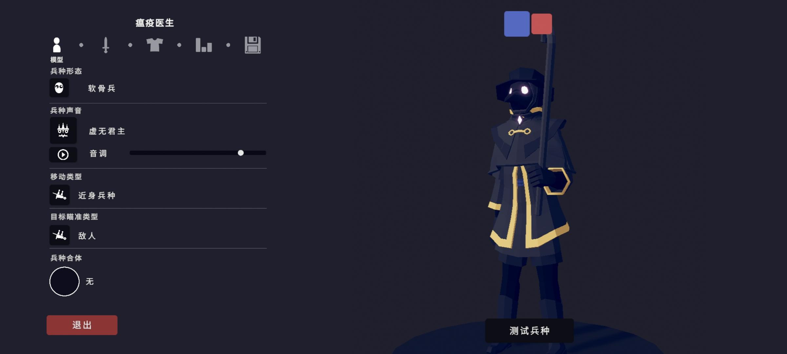Screen dimensions: 787x354
Task: Open the model tab person icon
Action: (x=56, y=45)
